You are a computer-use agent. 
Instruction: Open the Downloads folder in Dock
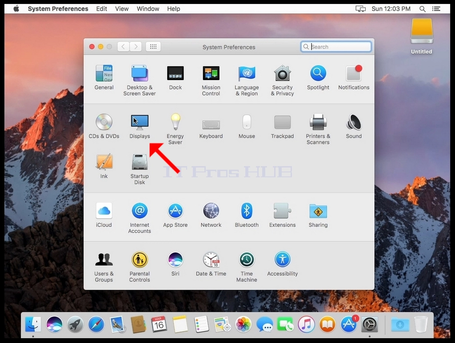(400, 325)
